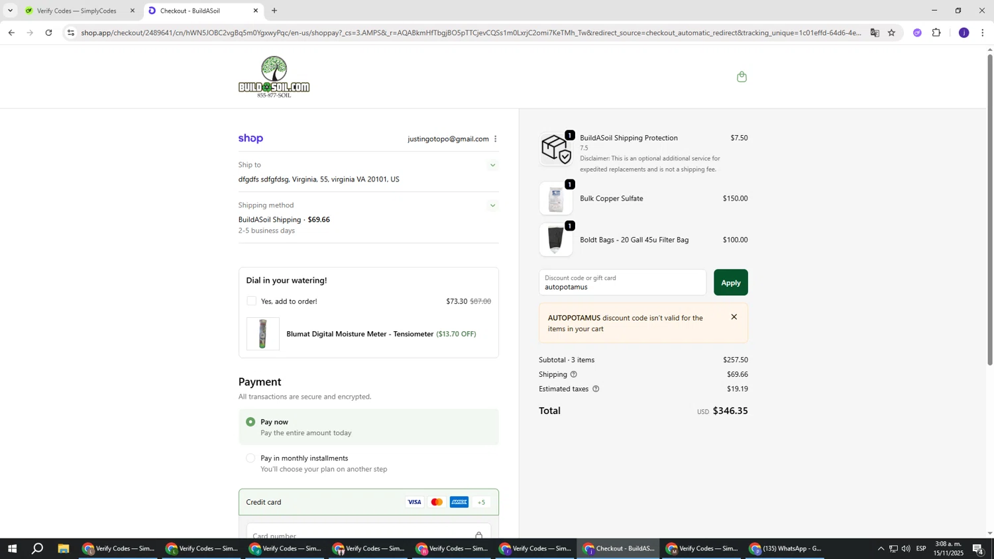The width and height of the screenshot is (994, 559).
Task: Click the card number lock icon
Action: point(478,535)
